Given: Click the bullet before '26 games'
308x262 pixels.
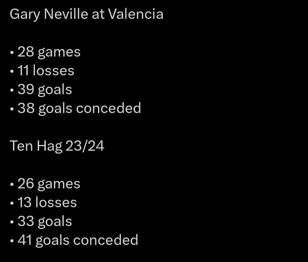Looking at the screenshot, I should tap(12, 184).
